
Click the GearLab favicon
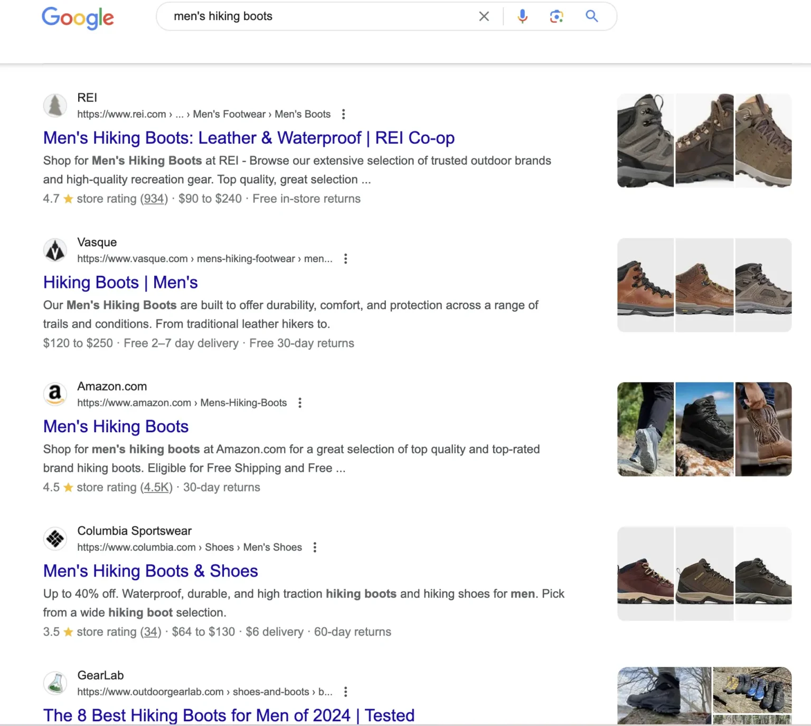pyautogui.click(x=55, y=683)
